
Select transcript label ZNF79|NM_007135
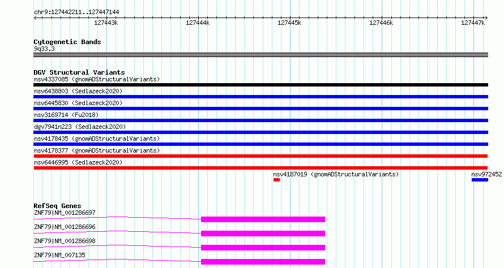click(59, 255)
